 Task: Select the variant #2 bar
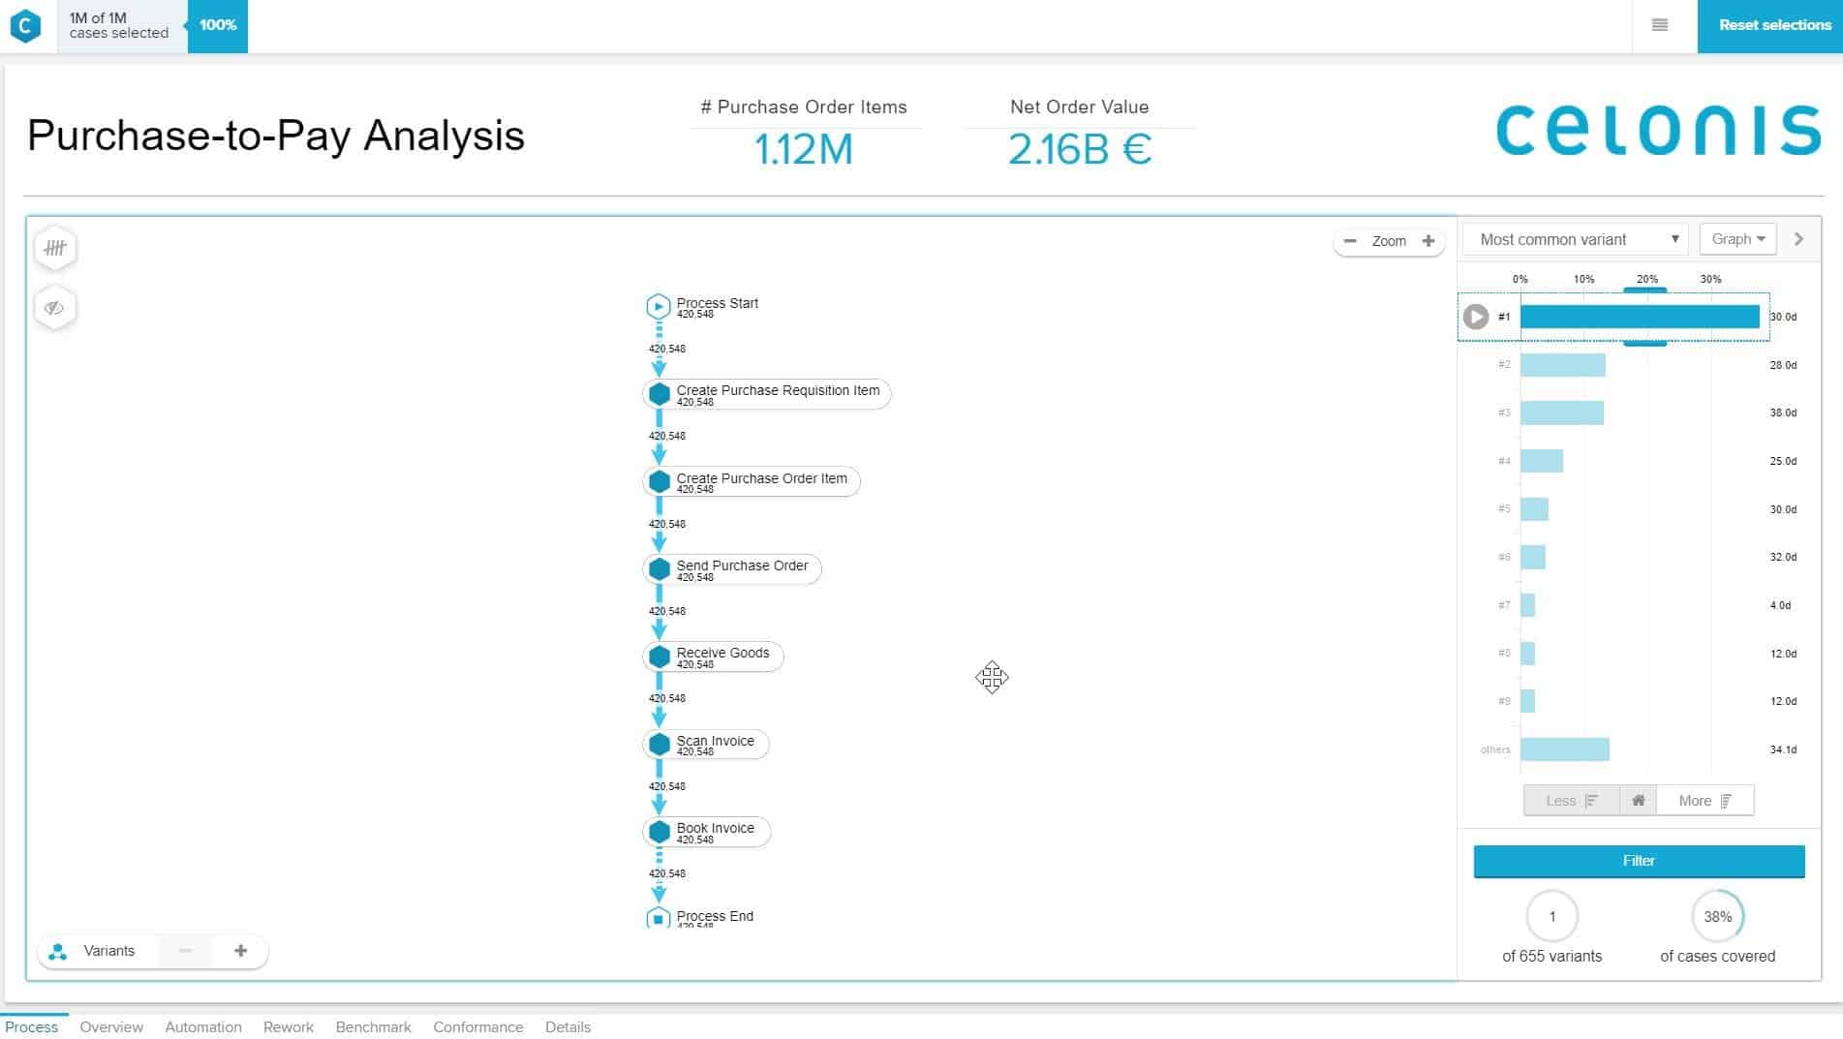(1563, 365)
